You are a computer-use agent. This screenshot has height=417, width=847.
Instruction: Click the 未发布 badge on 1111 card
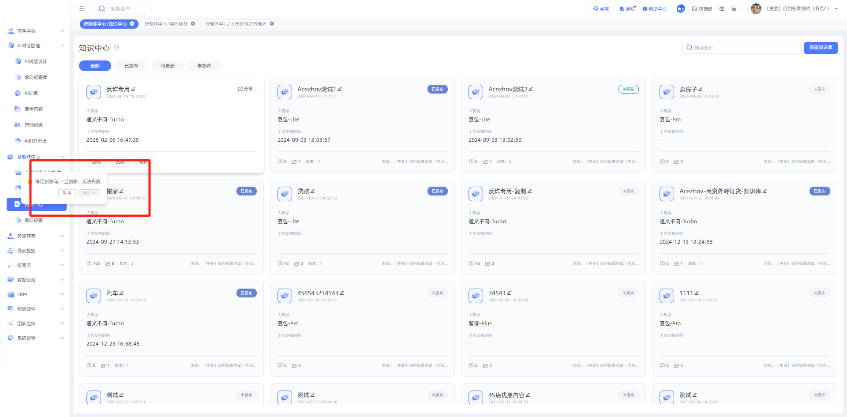pos(820,293)
